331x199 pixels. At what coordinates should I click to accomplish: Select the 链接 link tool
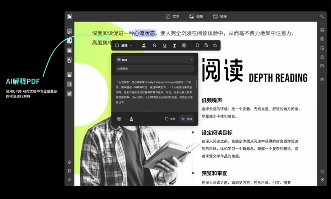coord(220,17)
